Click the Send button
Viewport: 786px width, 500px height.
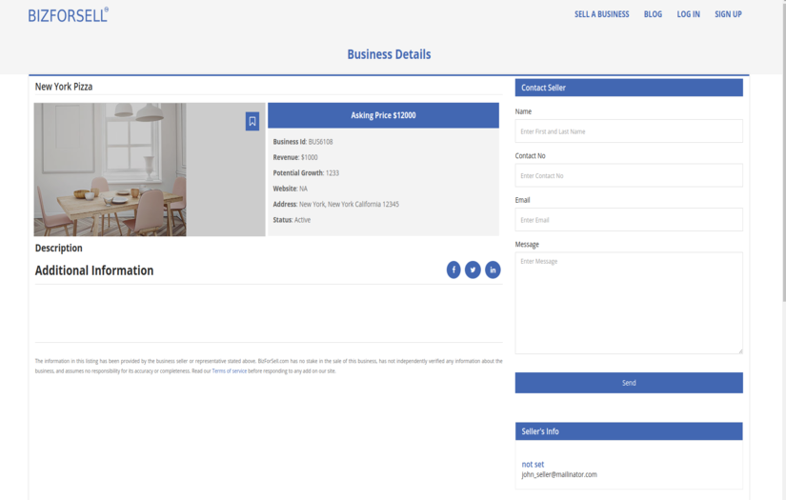pyautogui.click(x=629, y=383)
